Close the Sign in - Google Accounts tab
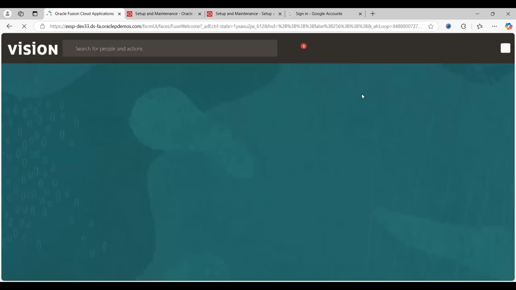The image size is (516, 290). click(x=360, y=14)
